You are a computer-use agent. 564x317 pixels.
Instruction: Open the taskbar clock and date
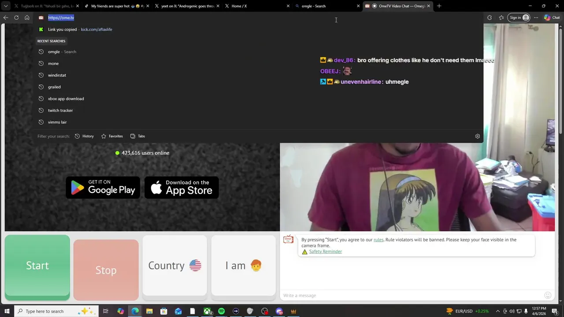(x=539, y=311)
